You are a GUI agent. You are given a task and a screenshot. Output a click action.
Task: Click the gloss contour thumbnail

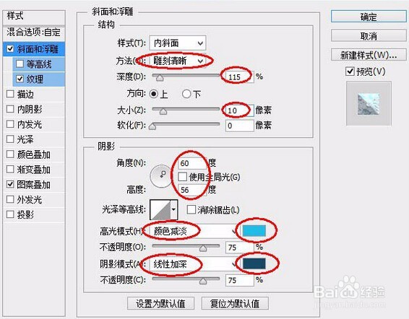tap(160, 209)
